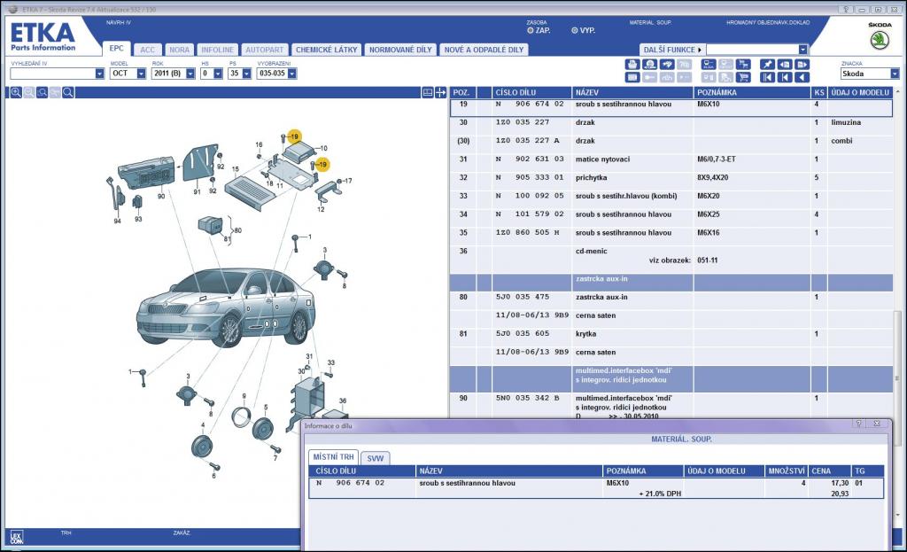Screen dimensions: 907x552
Task: Click the pushpin icon
Action: pyautogui.click(x=768, y=64)
